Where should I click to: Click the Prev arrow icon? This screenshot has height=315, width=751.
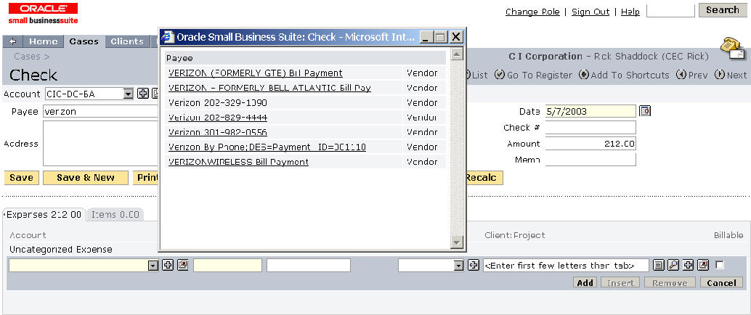pyautogui.click(x=681, y=75)
